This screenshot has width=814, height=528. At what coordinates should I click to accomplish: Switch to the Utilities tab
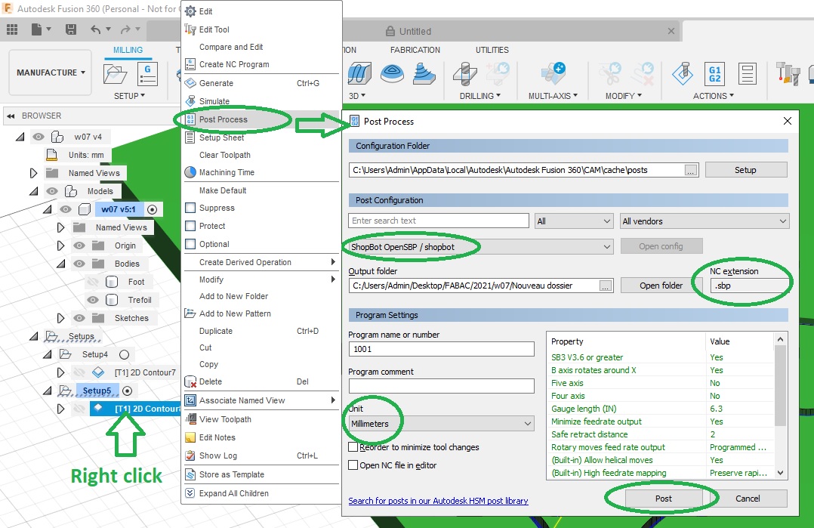tap(492, 50)
